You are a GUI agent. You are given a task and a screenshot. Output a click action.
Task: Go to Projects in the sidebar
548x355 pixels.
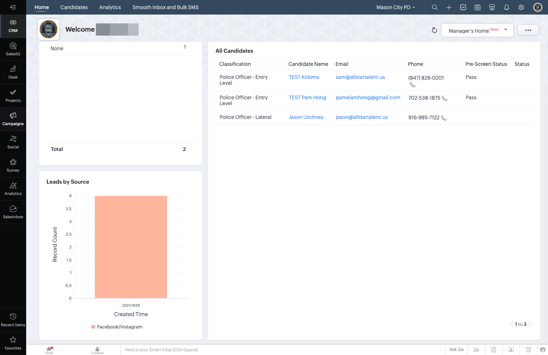(x=13, y=96)
